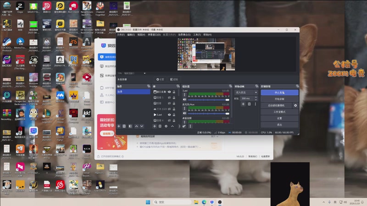Click the Windows Start button on taskbar

click(148, 202)
